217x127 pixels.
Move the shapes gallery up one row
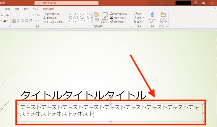91,14
